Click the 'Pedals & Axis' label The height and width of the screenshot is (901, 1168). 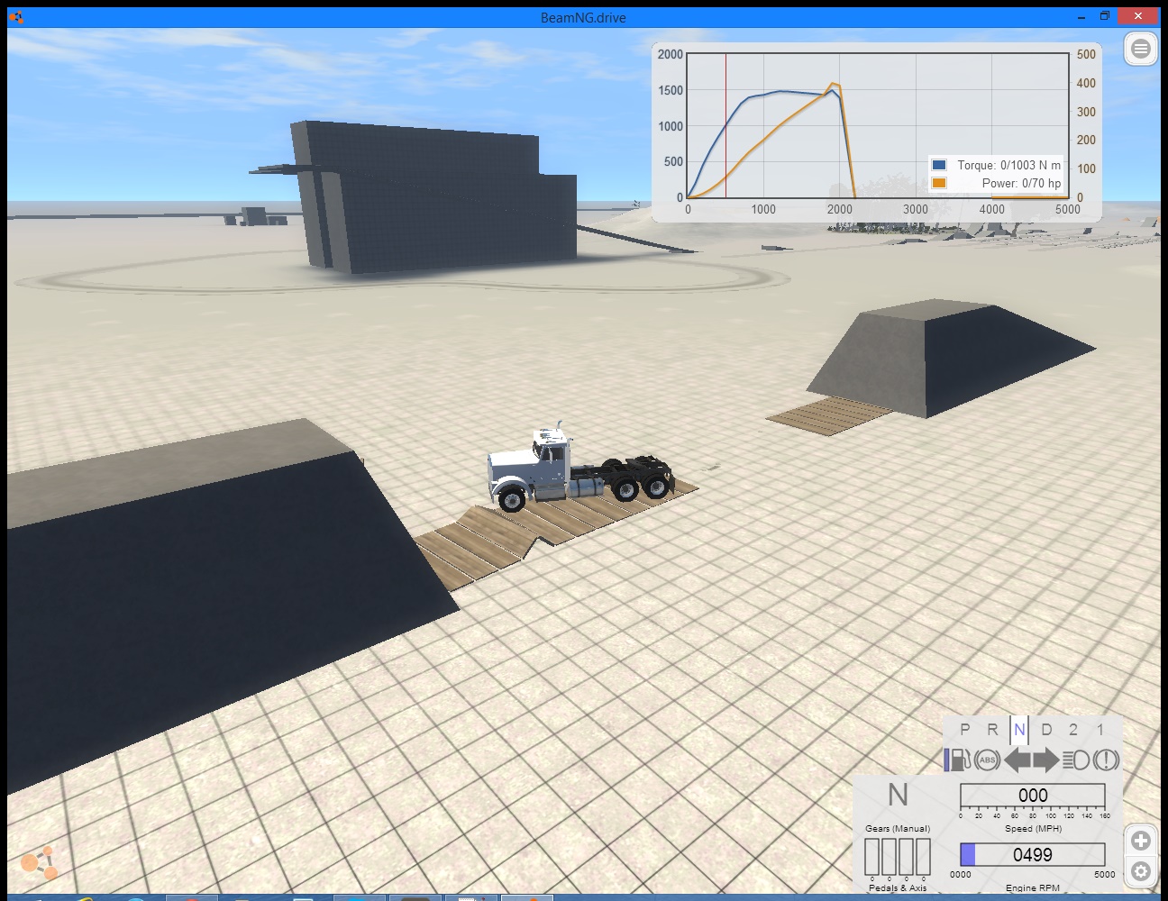(x=898, y=887)
